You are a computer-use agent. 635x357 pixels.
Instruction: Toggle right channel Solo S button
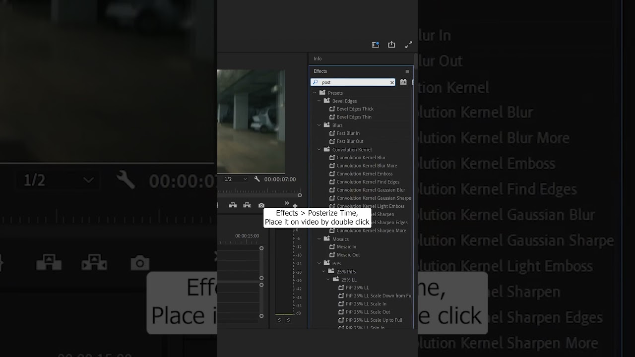(288, 320)
